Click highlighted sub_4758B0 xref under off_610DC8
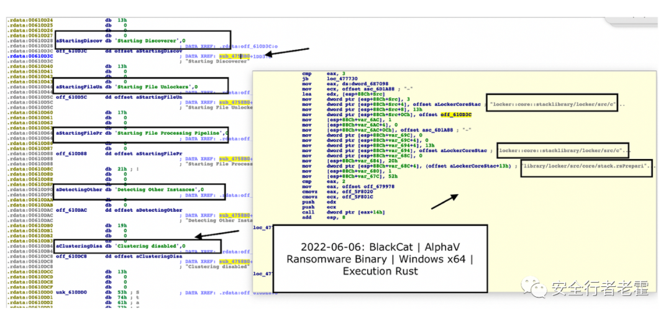The height and width of the screenshot is (318, 671). pos(234,261)
